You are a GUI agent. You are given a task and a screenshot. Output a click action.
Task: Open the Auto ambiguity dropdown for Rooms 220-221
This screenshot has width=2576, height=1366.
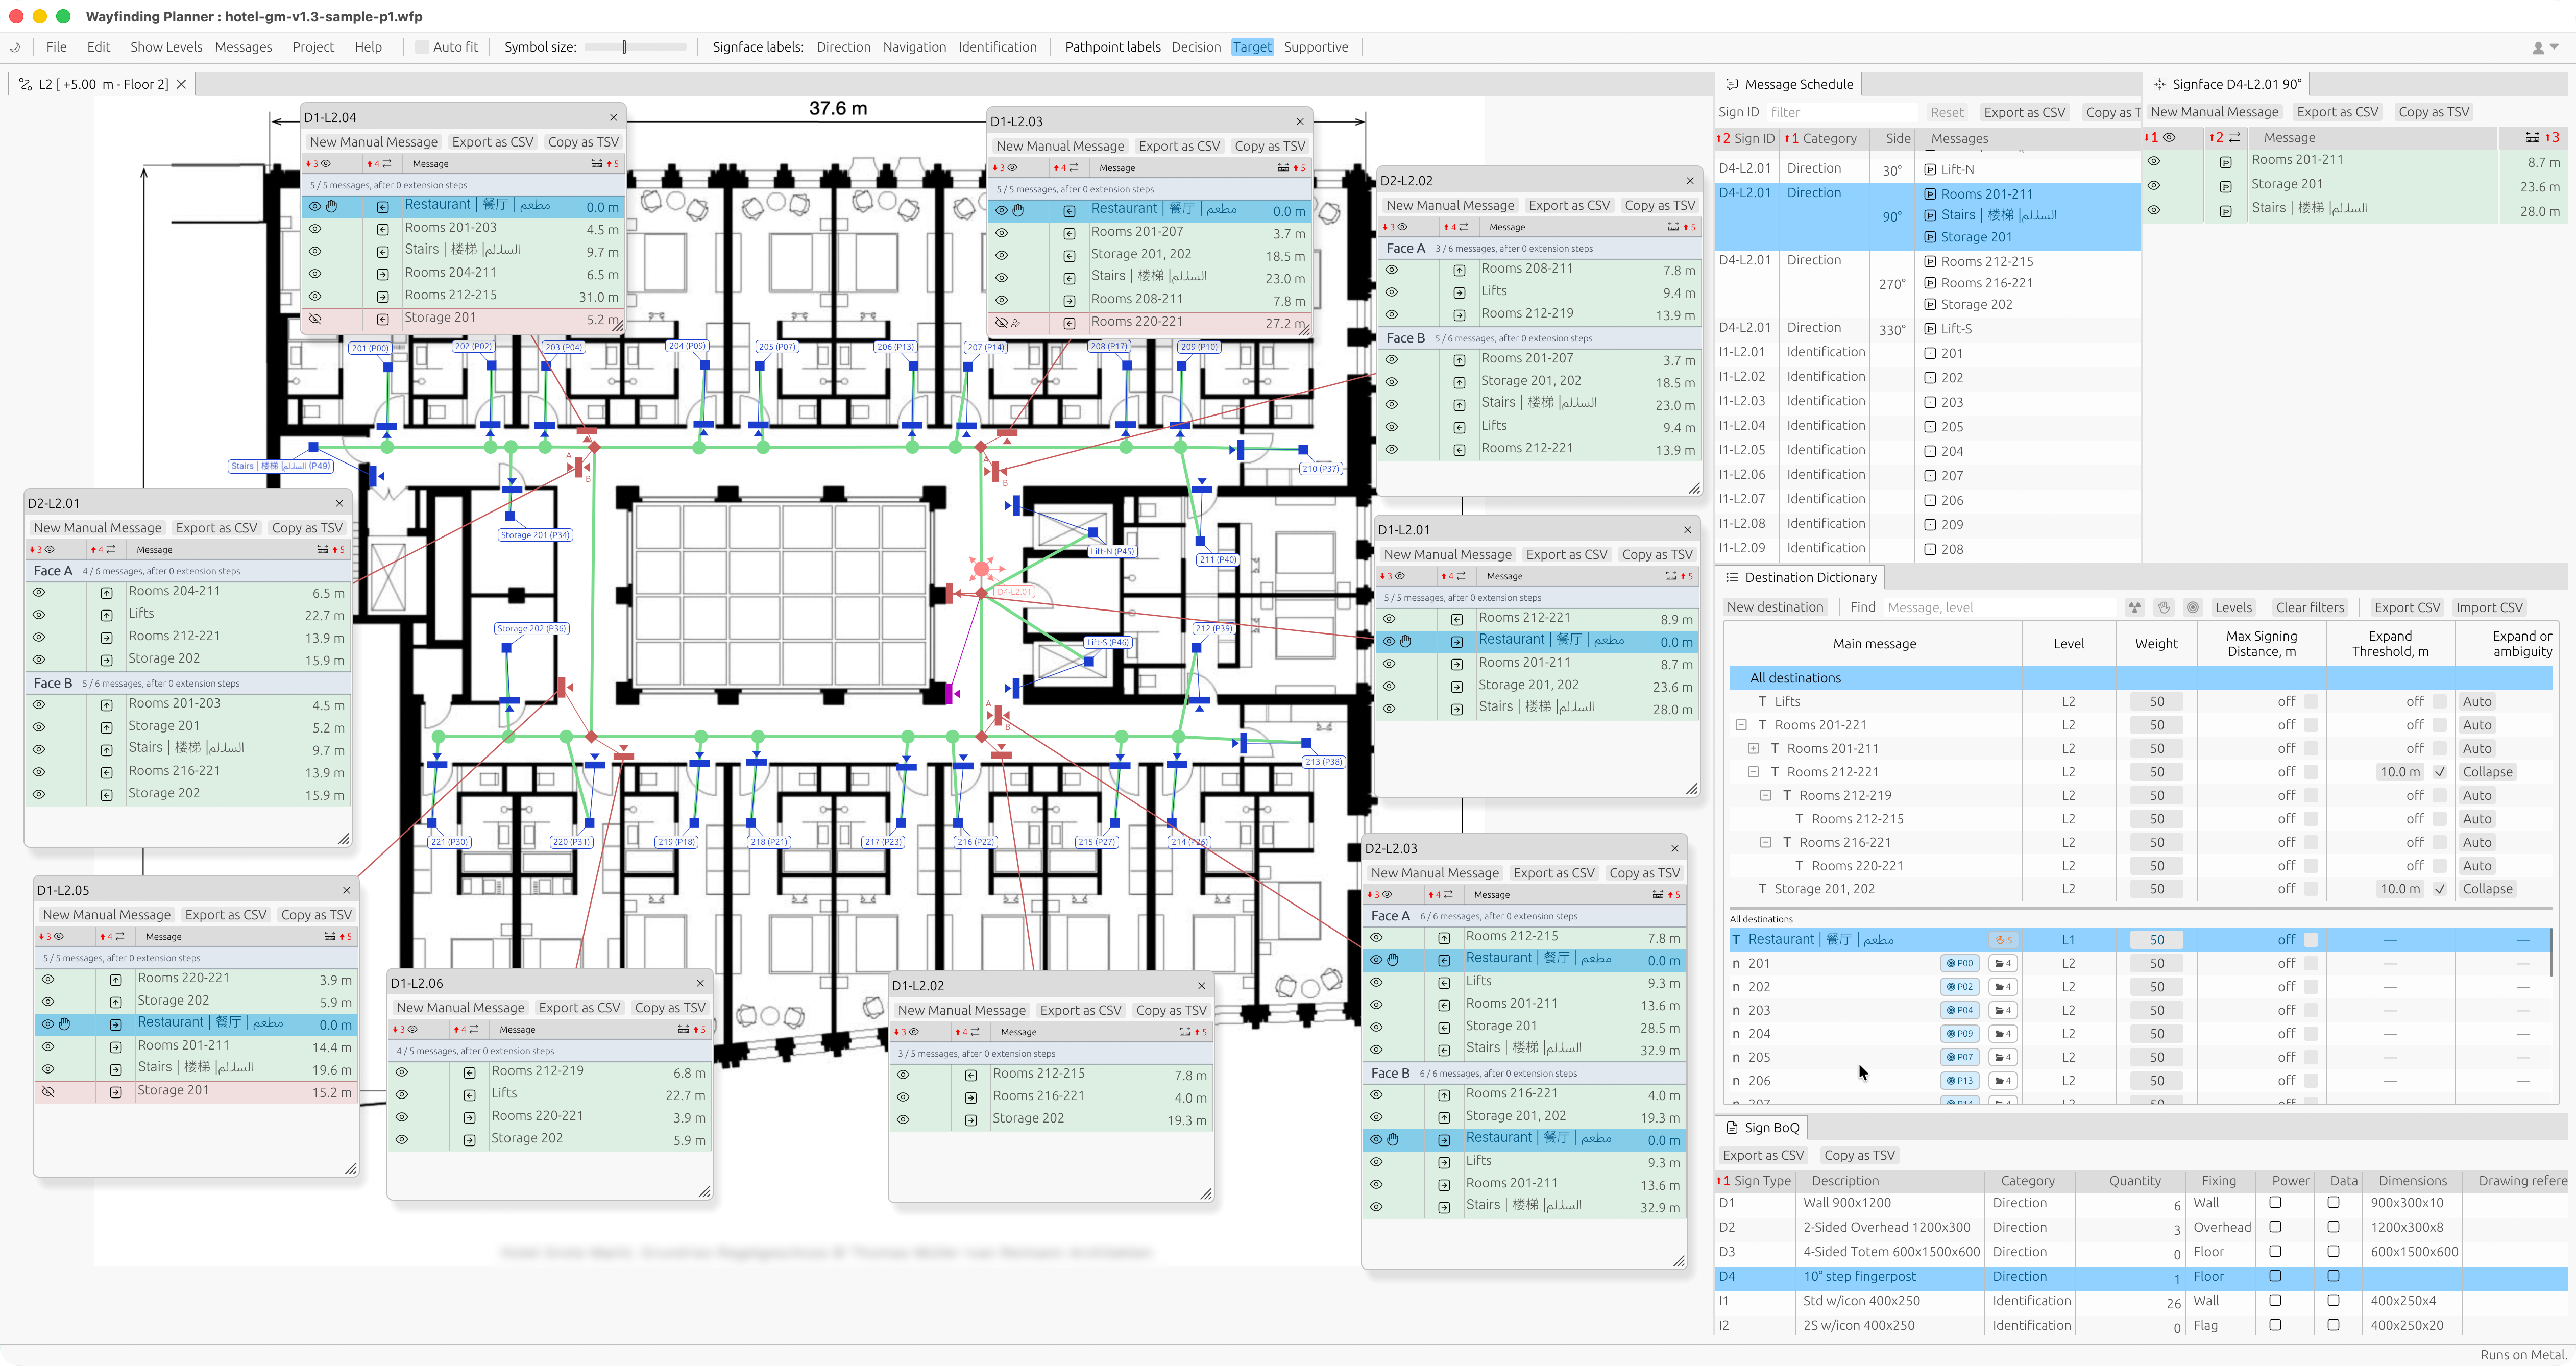pyautogui.click(x=2477, y=867)
